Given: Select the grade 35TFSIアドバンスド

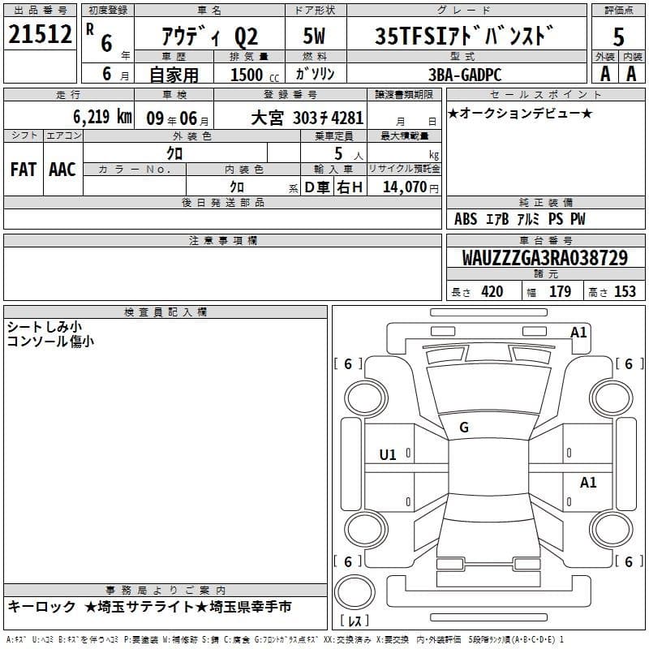Looking at the screenshot, I should click(x=464, y=36).
